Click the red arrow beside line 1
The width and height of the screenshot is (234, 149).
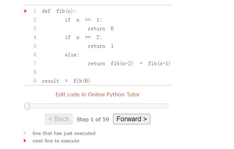tap(25, 11)
